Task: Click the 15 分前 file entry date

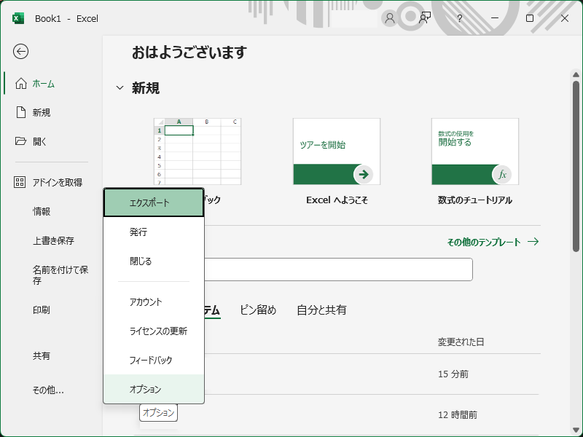Action: click(453, 374)
